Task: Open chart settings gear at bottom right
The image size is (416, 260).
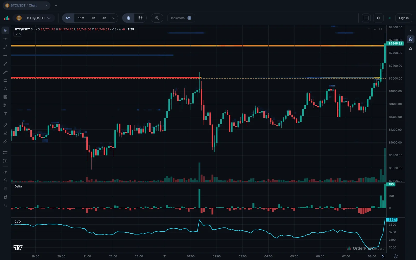Action: [x=396, y=256]
